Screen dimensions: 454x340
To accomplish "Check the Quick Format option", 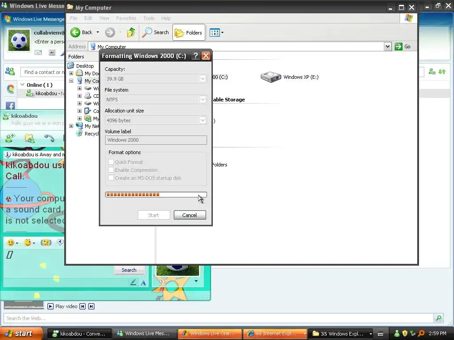I will (x=111, y=162).
